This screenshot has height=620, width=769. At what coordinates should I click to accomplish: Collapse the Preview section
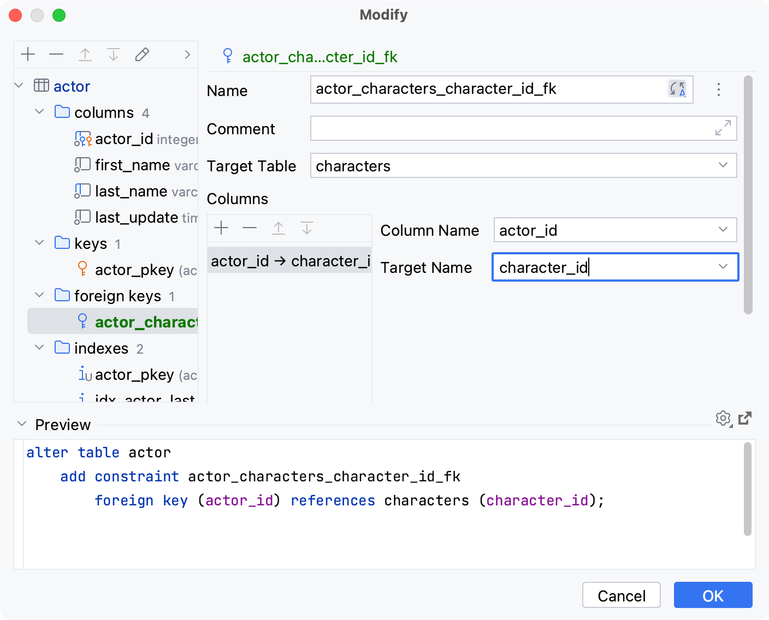pos(22,424)
